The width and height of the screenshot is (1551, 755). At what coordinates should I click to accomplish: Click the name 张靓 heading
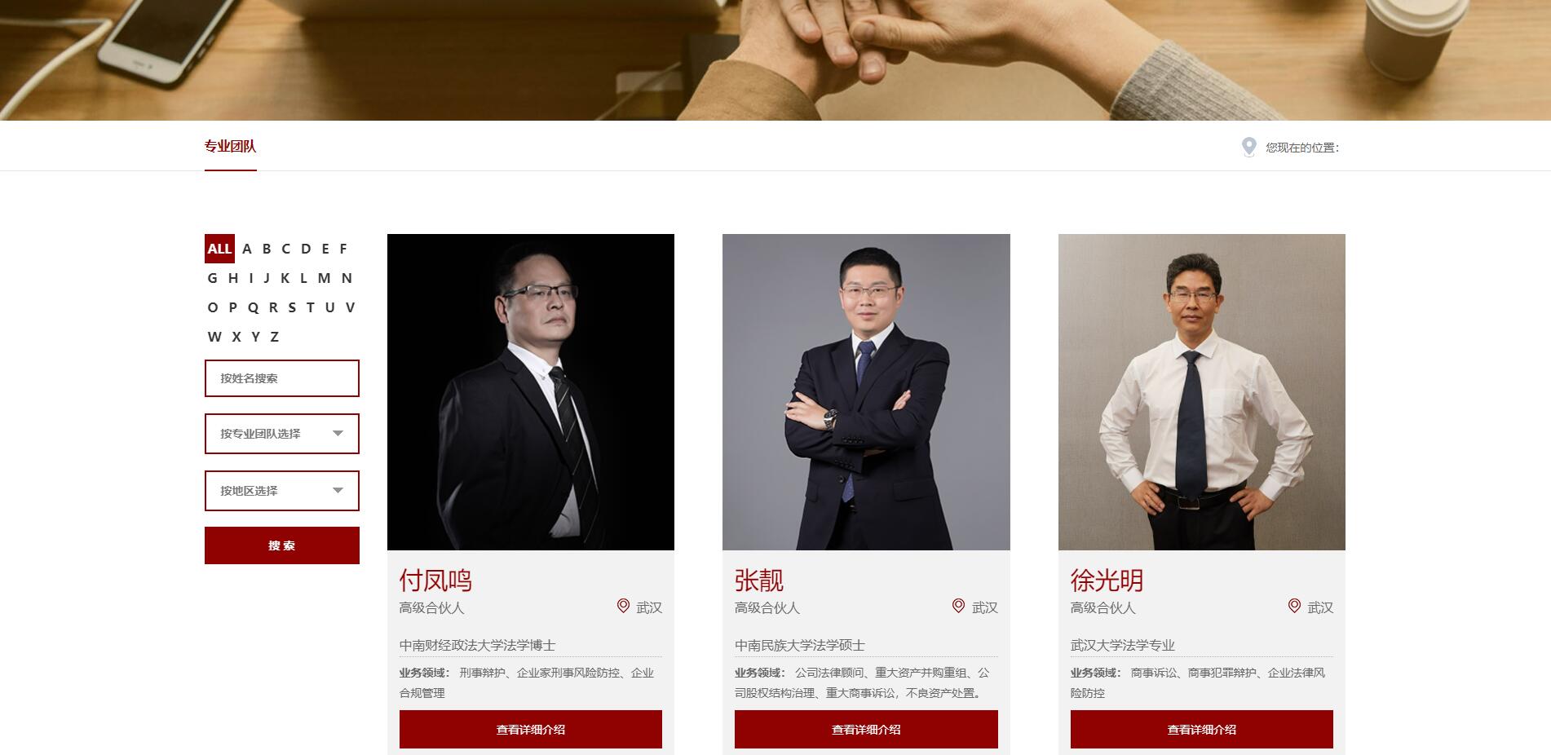click(759, 581)
